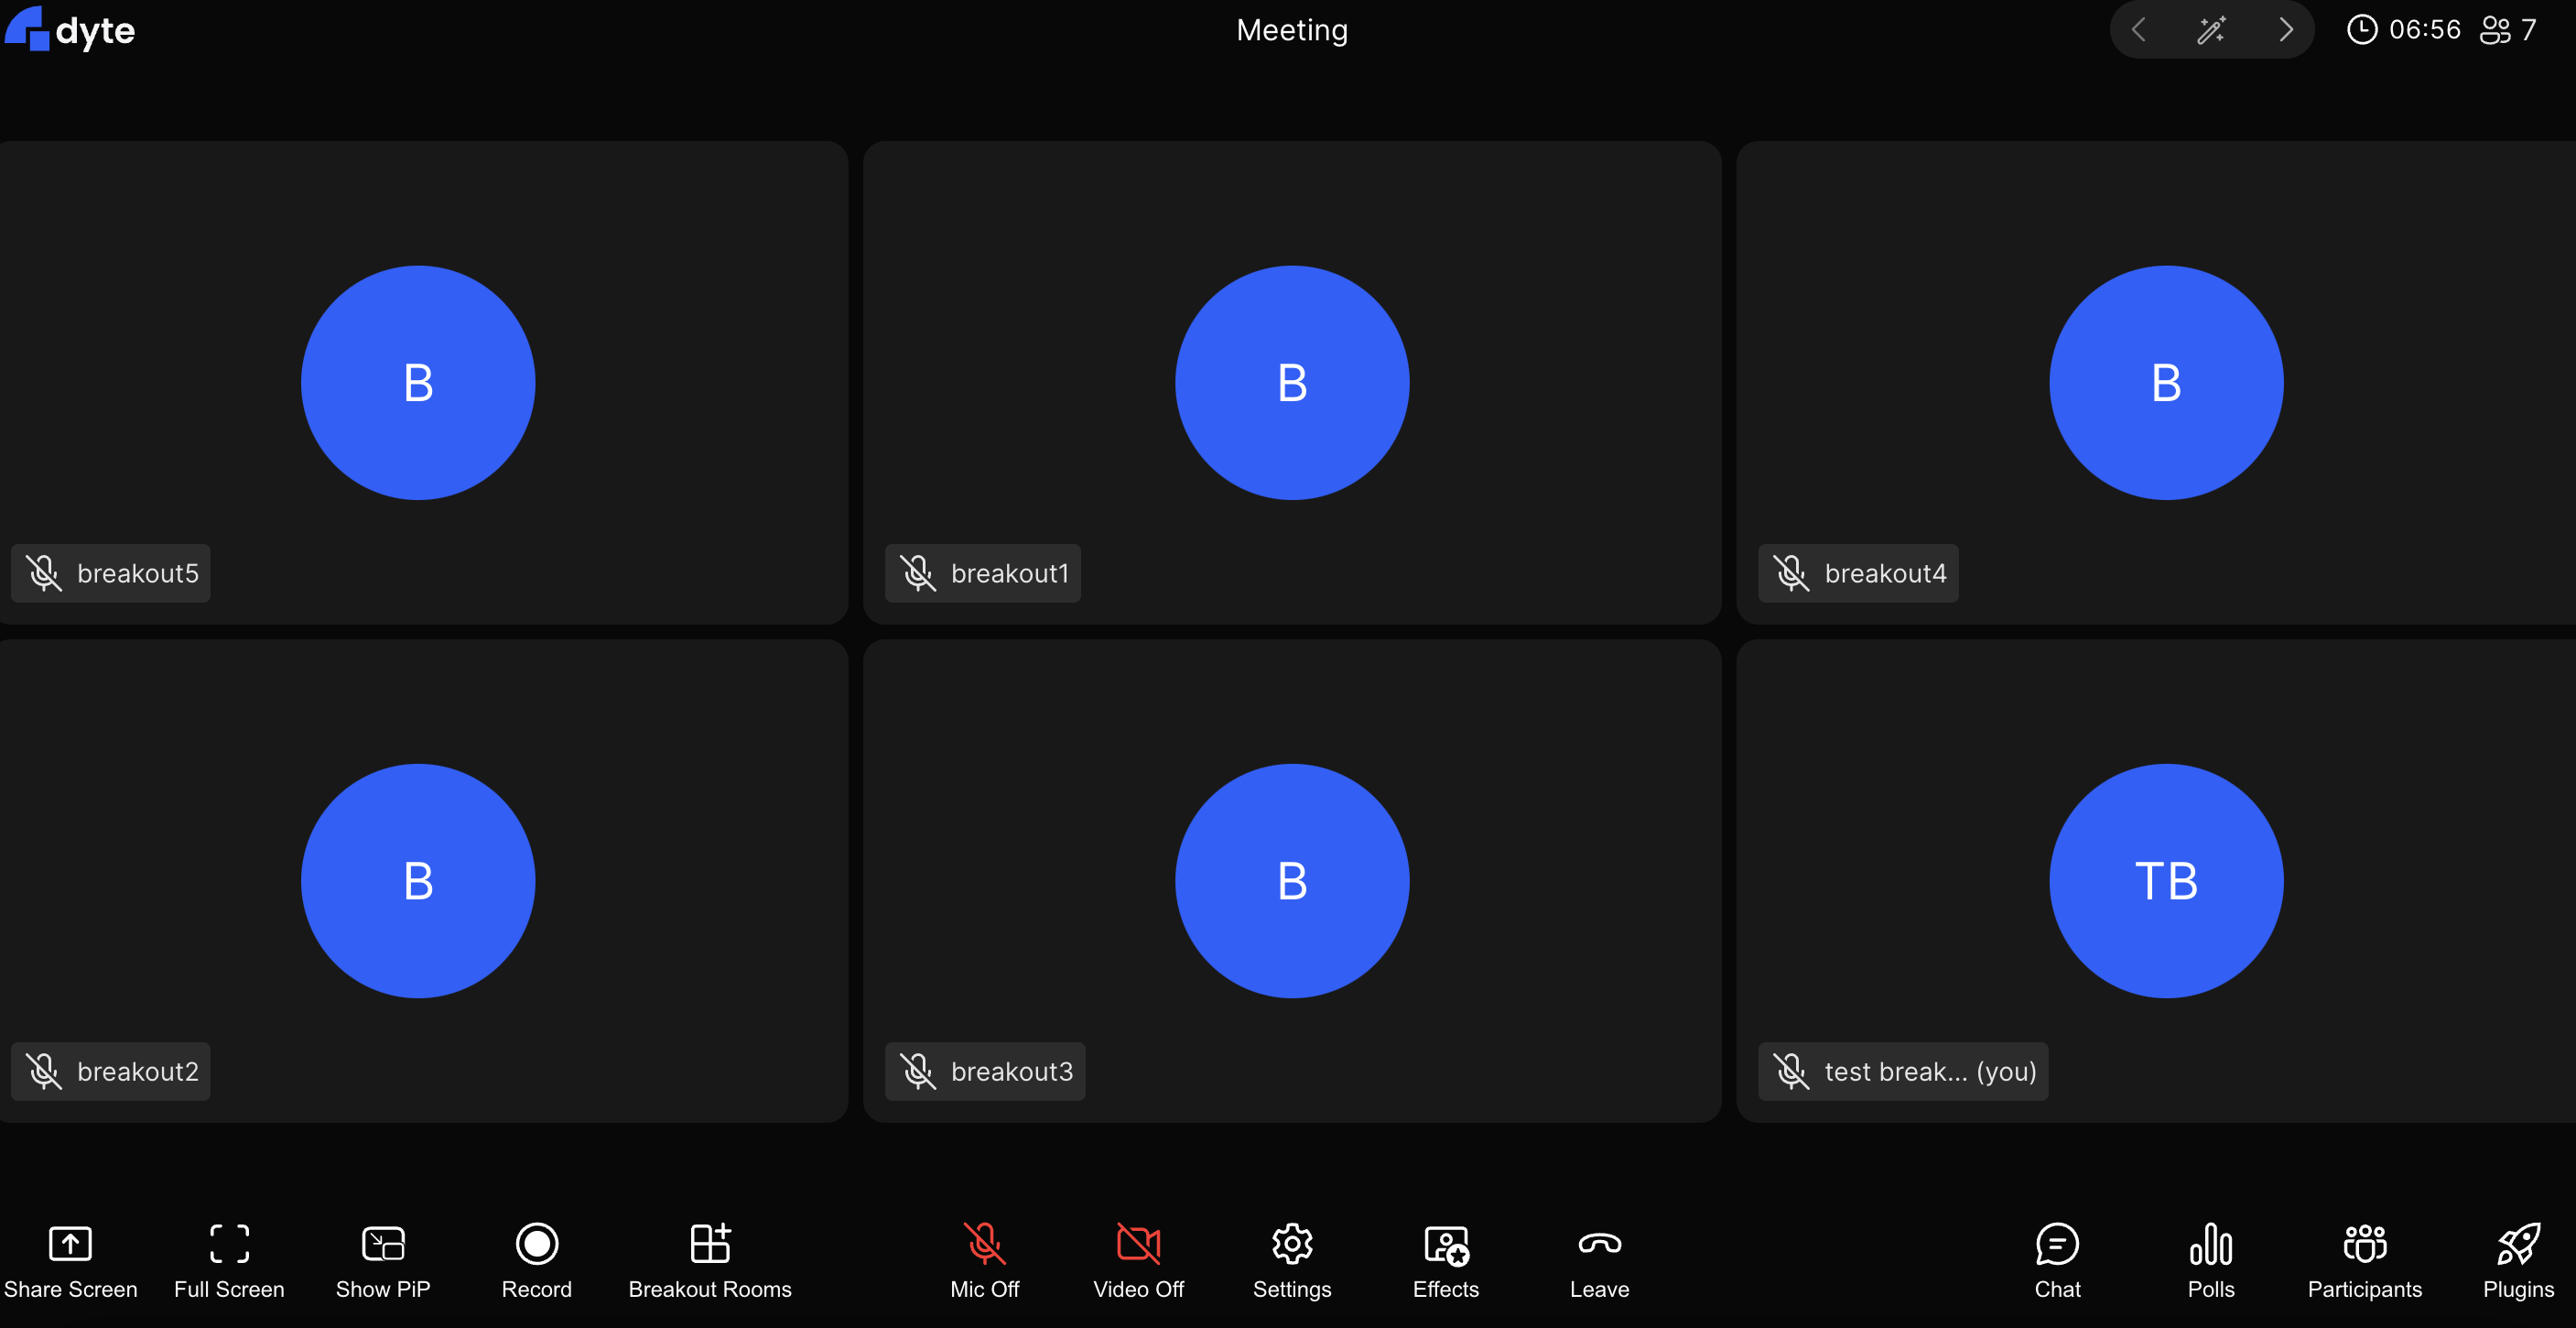Open Breakout Rooms manager

coord(710,1244)
